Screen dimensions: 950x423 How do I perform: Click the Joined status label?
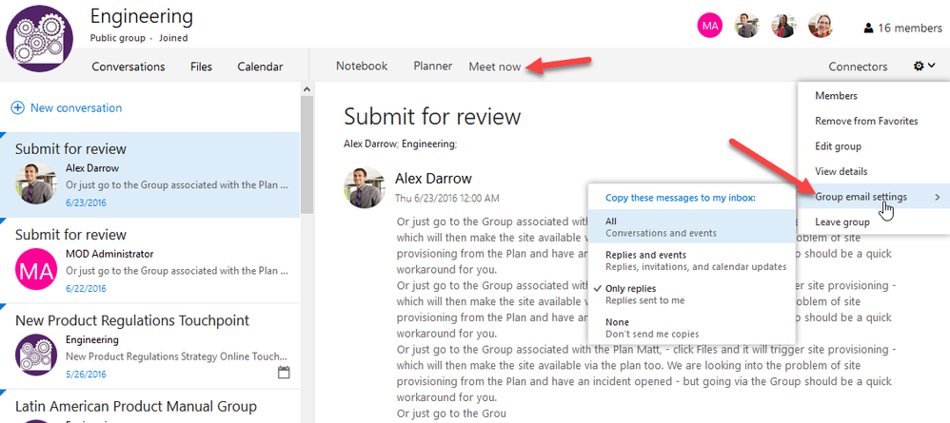click(x=173, y=38)
